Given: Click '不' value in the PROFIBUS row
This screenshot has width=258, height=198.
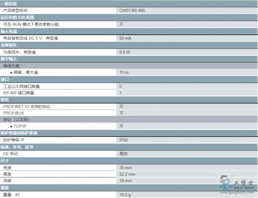Looking at the screenshot, I should coord(122,113).
